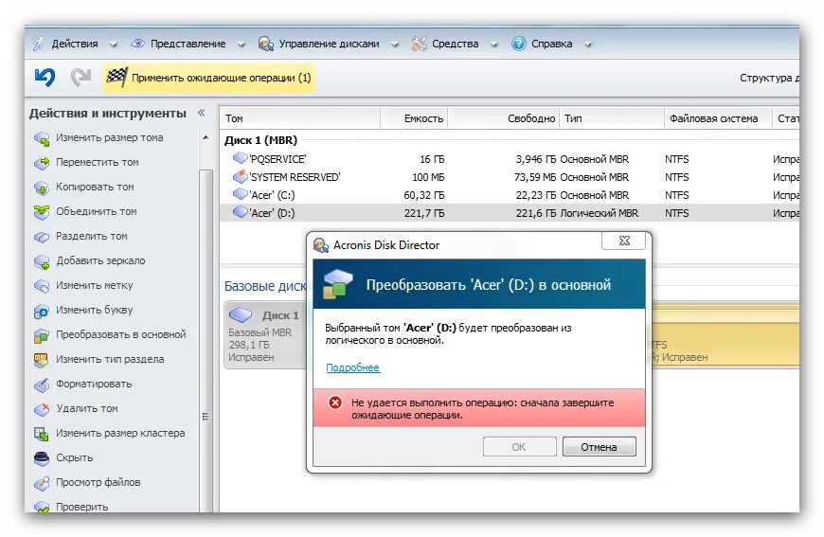This screenshot has height=537, width=824.
Task: Click the red error icon in dialog
Action: pyautogui.click(x=334, y=403)
